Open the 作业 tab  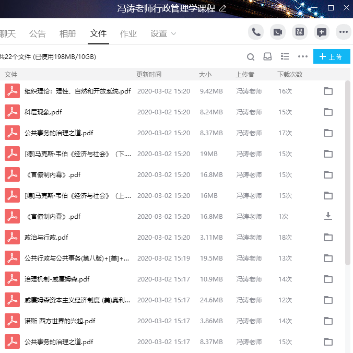pos(128,34)
